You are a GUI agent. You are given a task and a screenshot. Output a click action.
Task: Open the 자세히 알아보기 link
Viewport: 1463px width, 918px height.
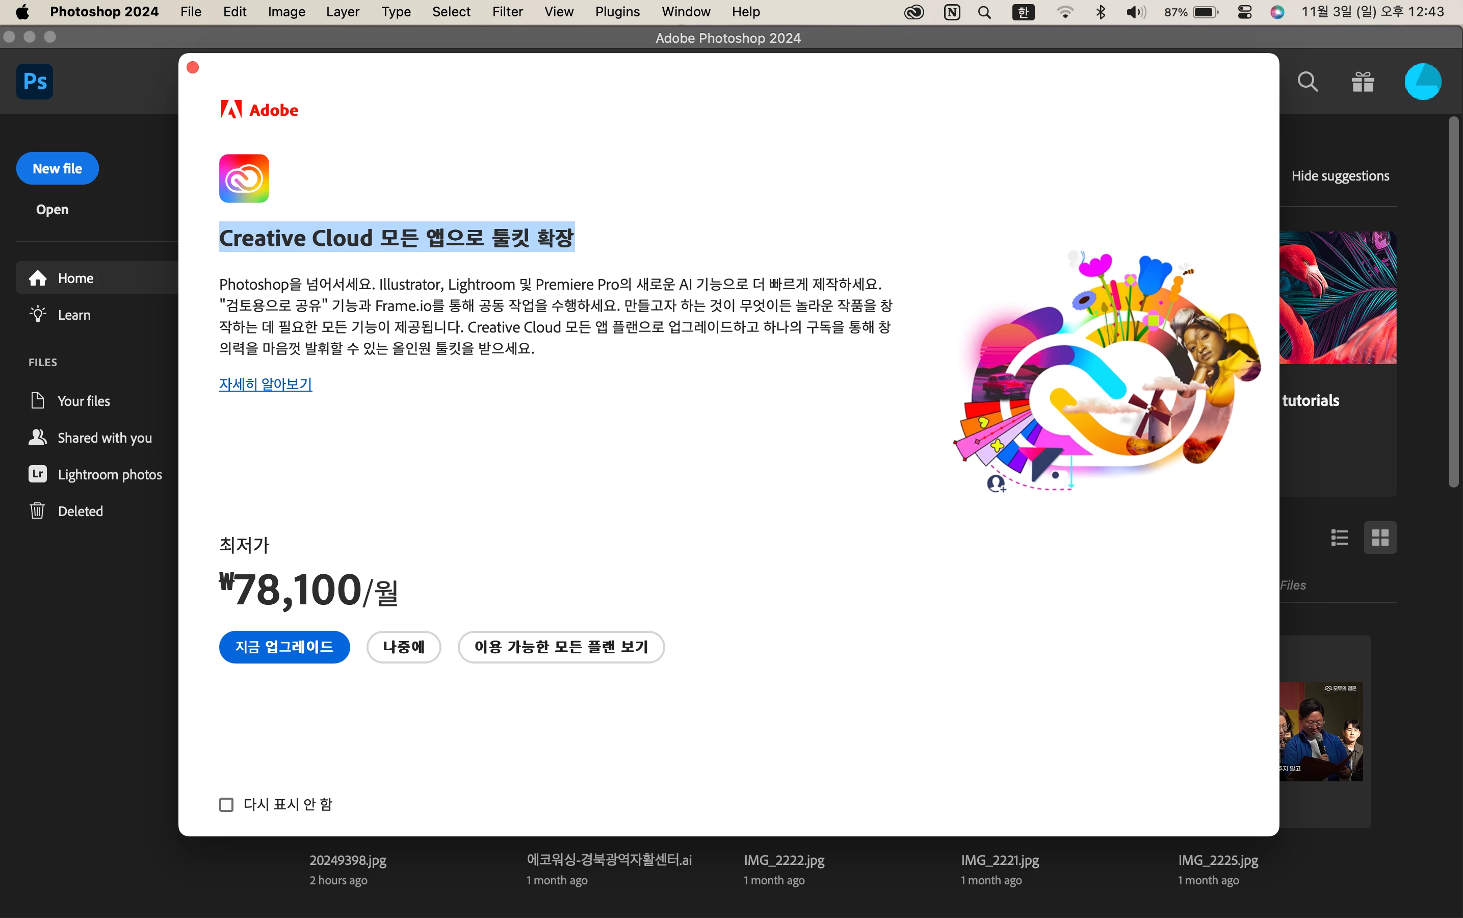pos(265,384)
